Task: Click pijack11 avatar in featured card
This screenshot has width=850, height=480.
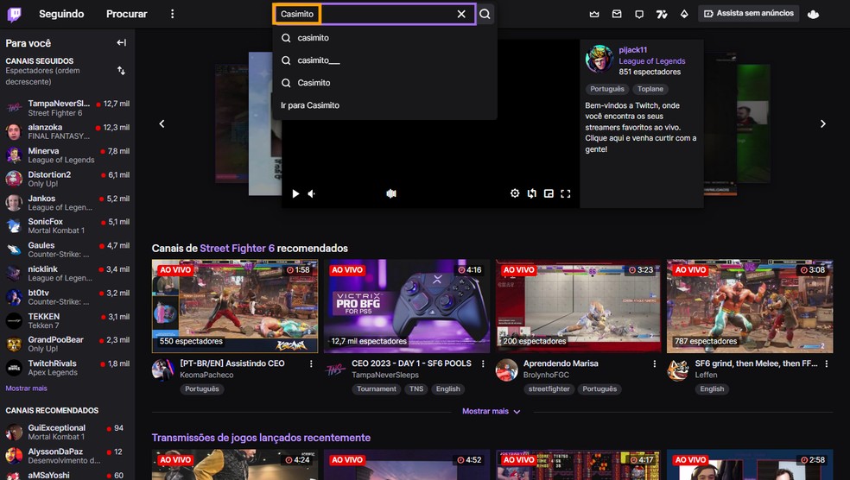Action: 599,59
